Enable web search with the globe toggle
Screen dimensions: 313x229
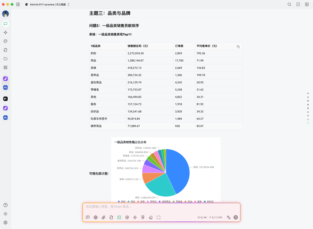pyautogui.click(x=96, y=217)
